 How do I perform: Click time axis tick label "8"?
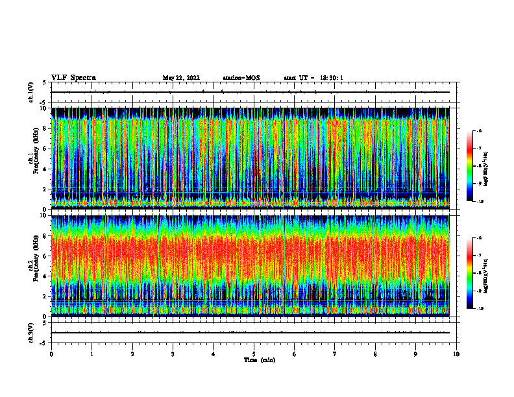tap(375, 354)
